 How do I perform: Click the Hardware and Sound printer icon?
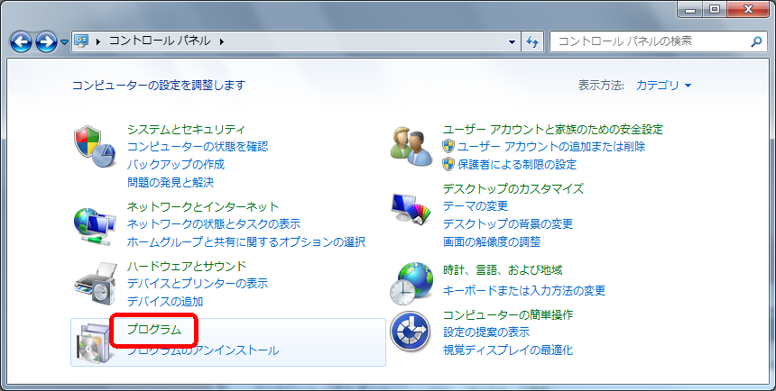(95, 285)
